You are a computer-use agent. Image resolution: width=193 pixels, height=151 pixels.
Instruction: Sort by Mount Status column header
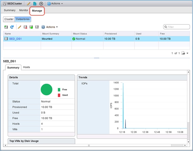87,33
